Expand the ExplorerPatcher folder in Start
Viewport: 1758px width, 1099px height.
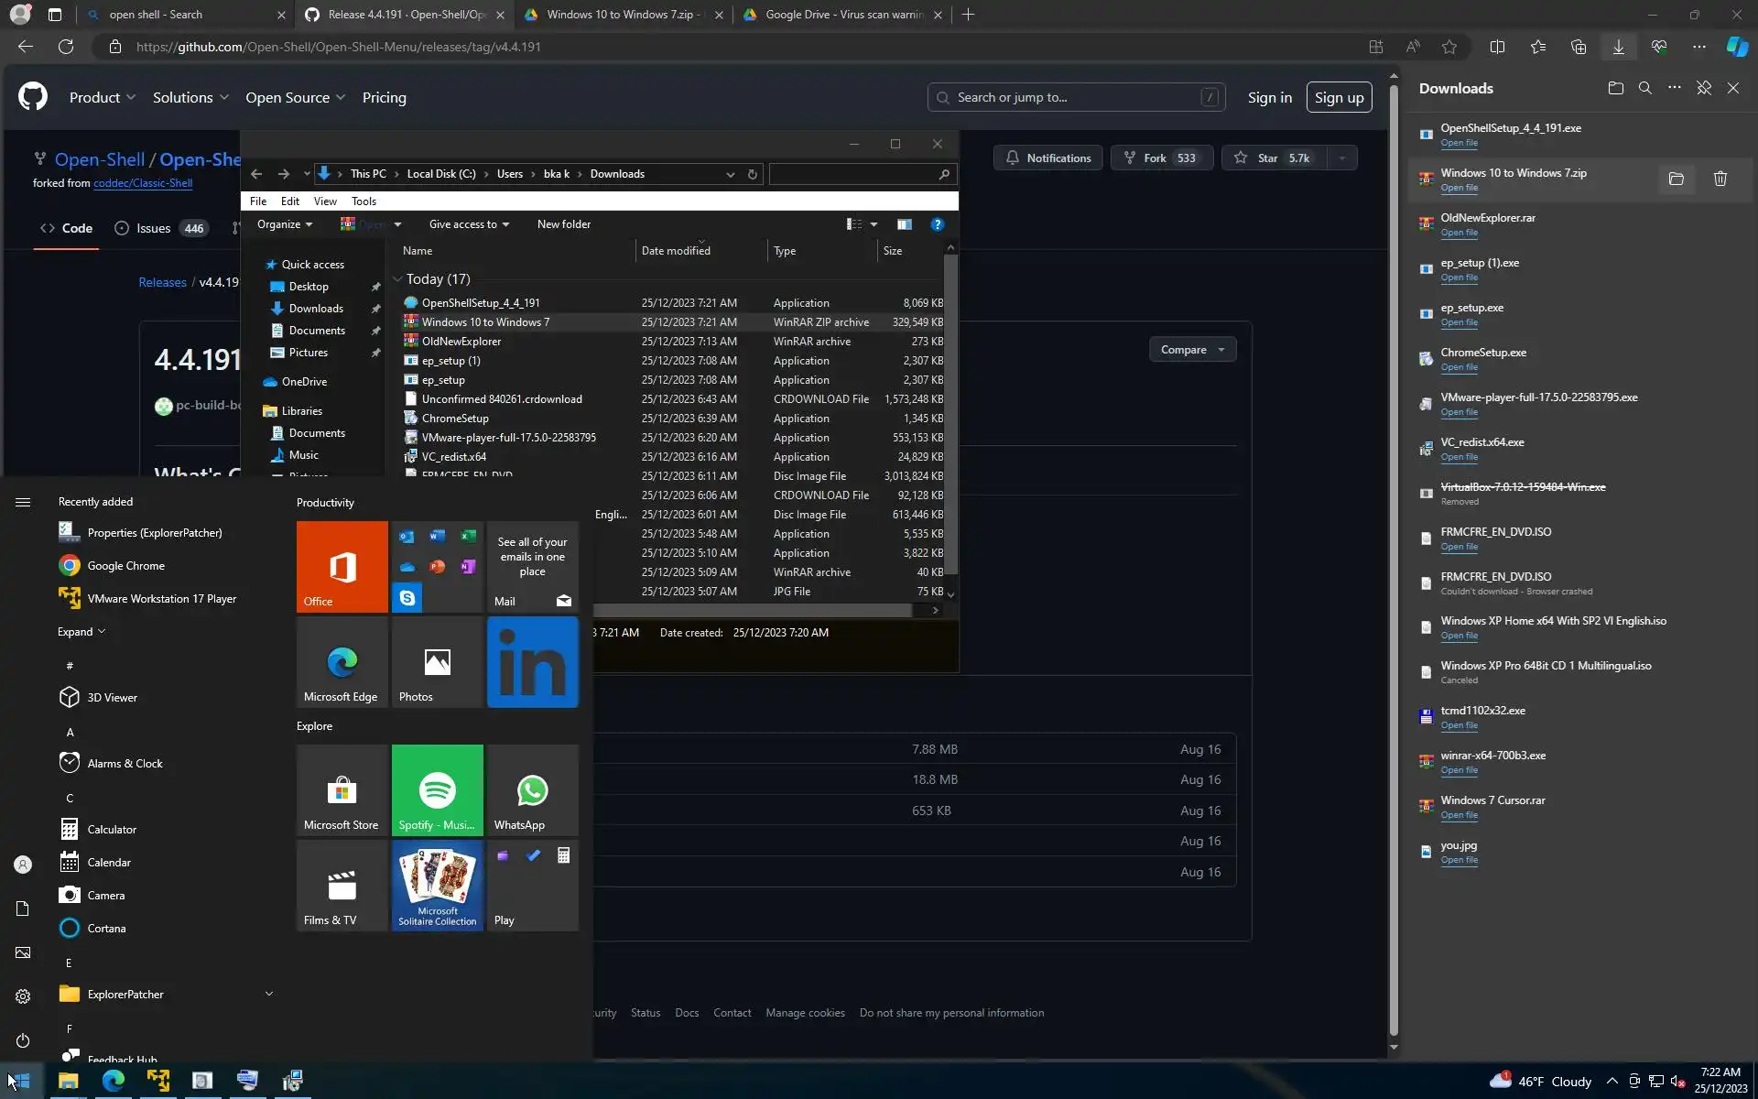pyautogui.click(x=268, y=994)
